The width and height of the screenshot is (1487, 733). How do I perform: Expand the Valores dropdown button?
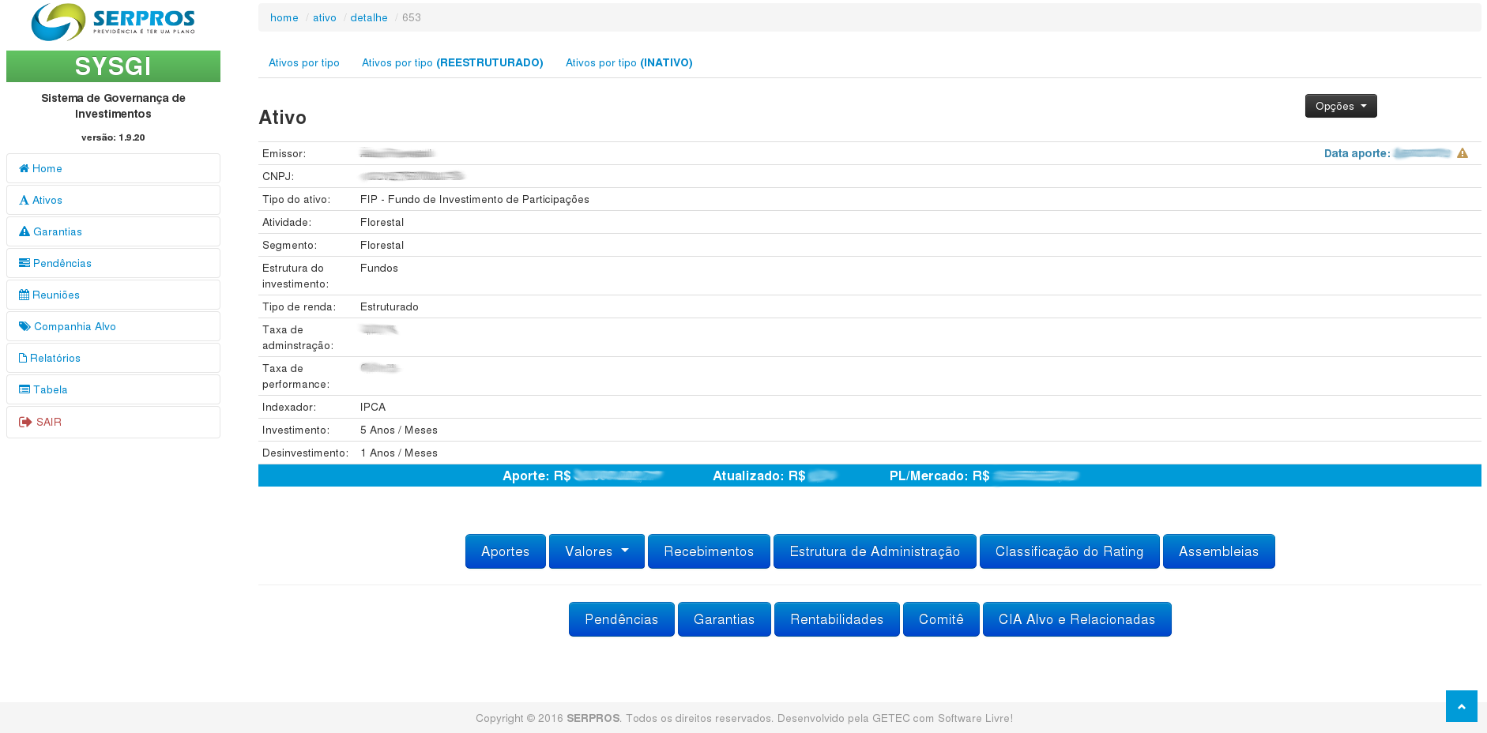click(597, 551)
